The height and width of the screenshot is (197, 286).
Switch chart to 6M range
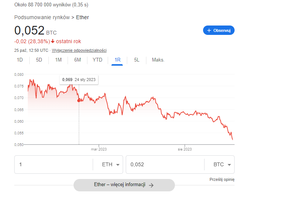[78, 60]
